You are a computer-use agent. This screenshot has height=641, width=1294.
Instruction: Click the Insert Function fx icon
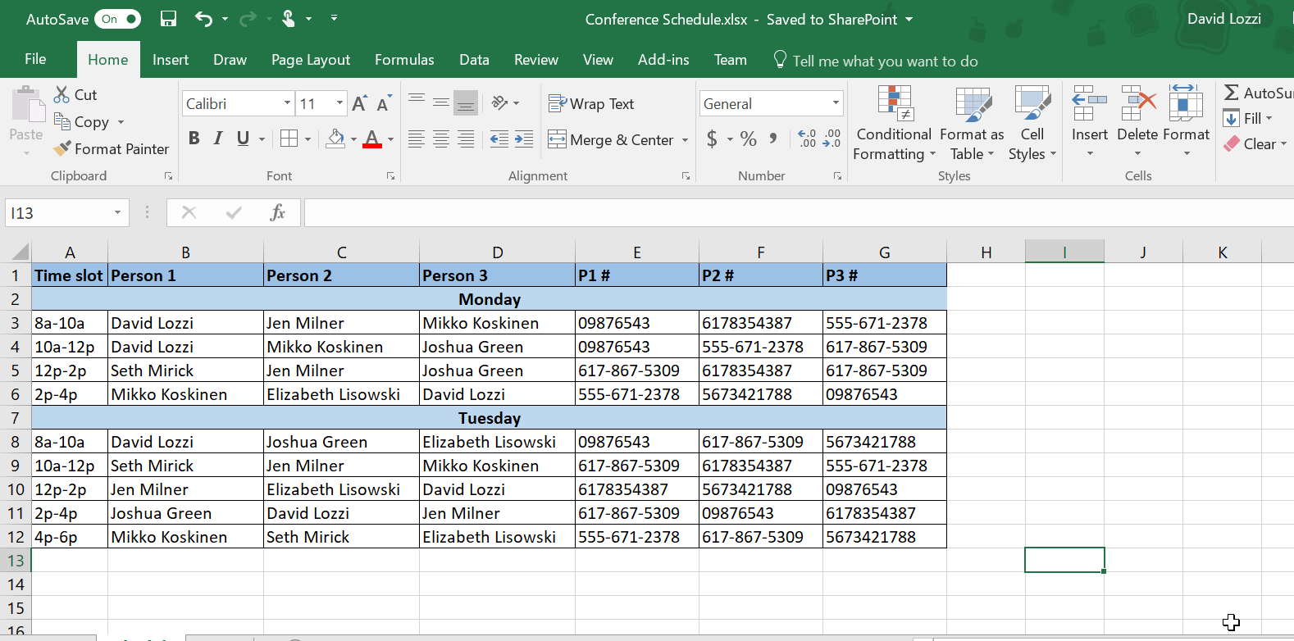coord(277,213)
